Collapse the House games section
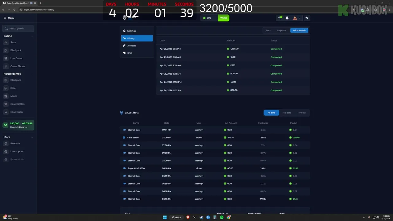Viewport: 393px width, 221px height. click(32, 74)
